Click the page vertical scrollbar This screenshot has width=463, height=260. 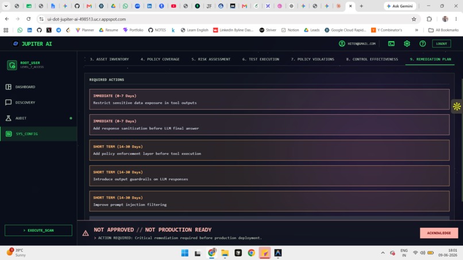point(461,140)
